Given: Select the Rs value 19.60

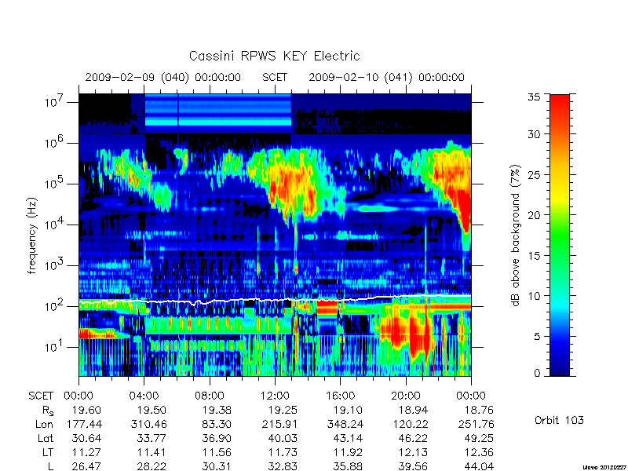Looking at the screenshot, I should 86,410.
